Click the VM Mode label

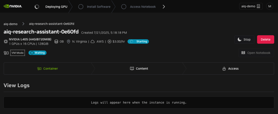[x=18, y=53]
